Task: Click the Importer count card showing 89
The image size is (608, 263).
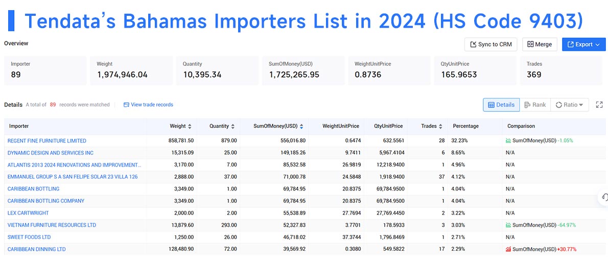Action: [45, 70]
